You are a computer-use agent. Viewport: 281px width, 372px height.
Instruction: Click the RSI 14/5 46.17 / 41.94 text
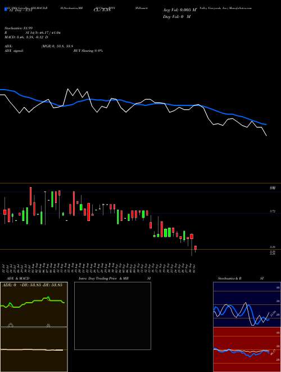click(33, 33)
